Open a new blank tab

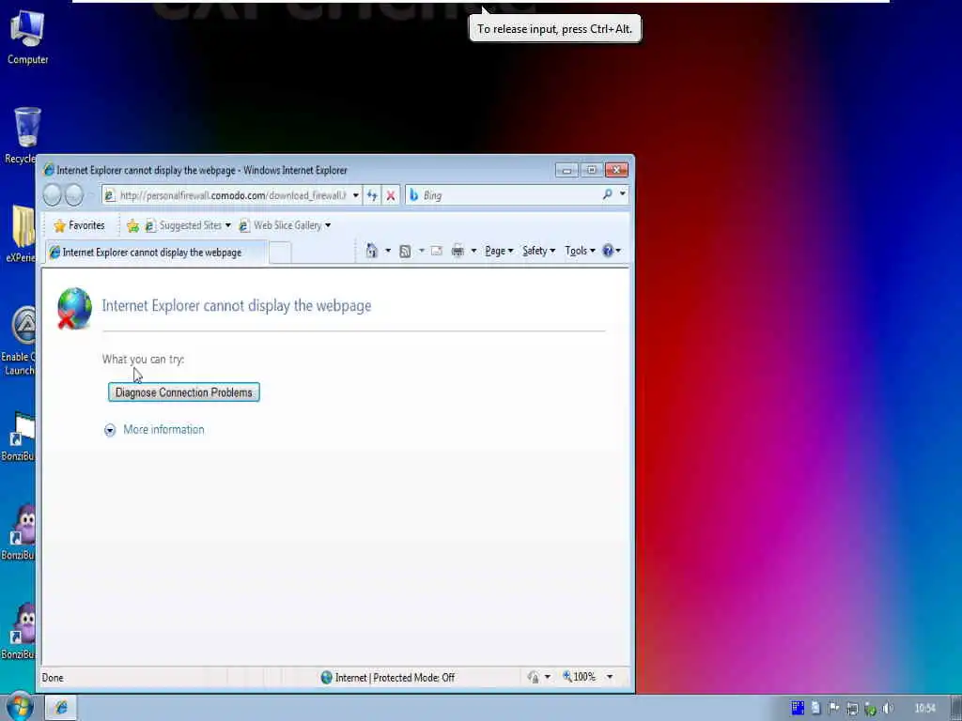280,253
